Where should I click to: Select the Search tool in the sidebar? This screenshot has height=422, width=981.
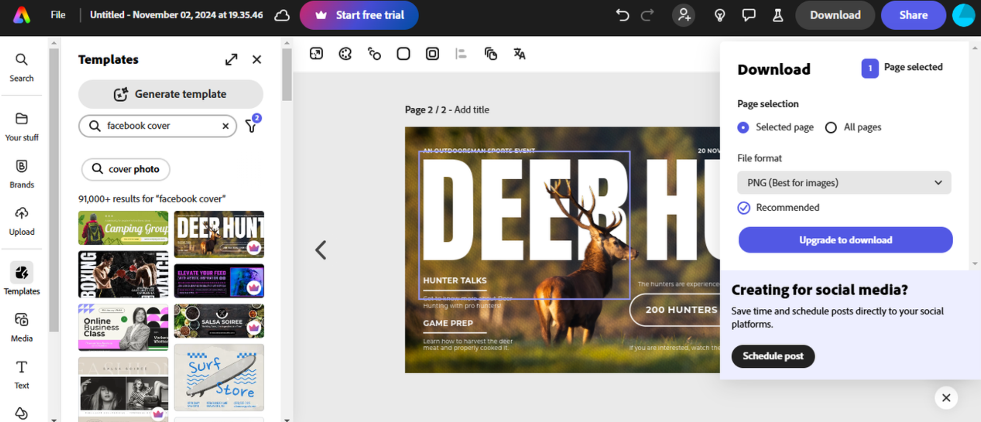point(21,66)
